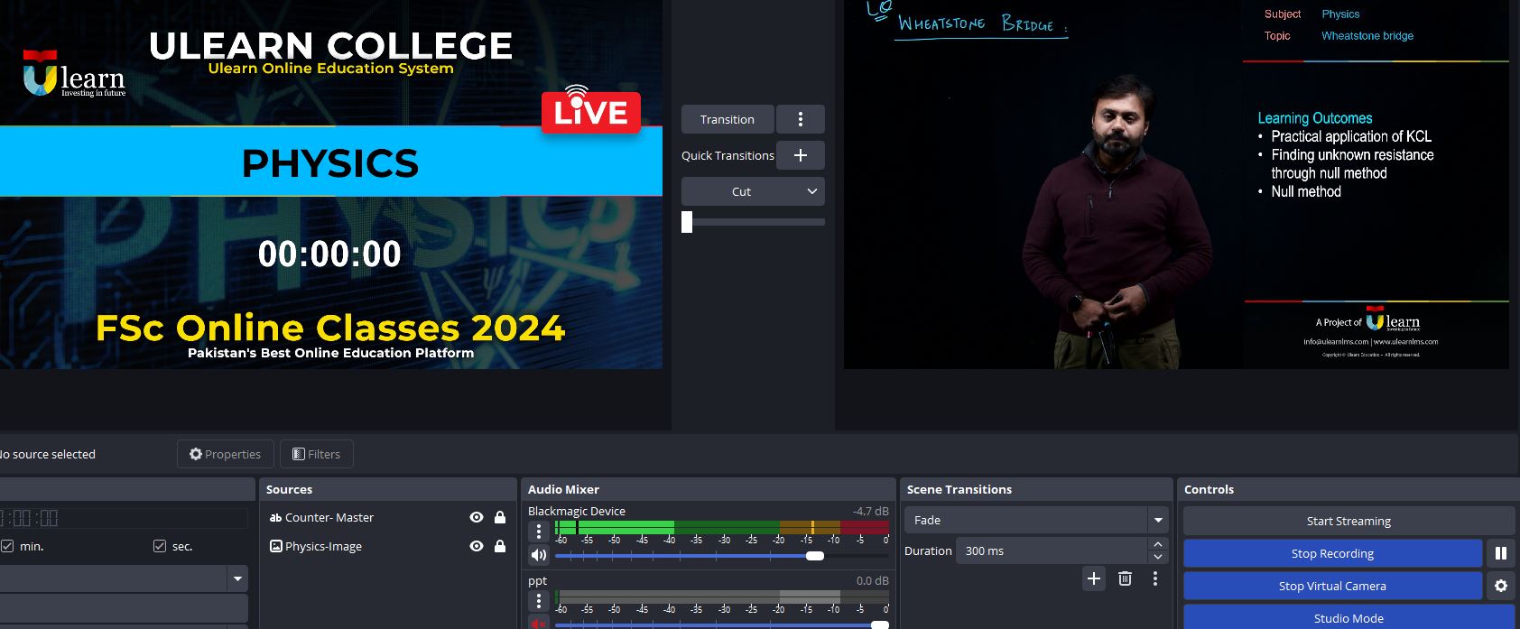Viewport: 1520px width, 629px height.
Task: Open transition options three-dot menu
Action: point(800,119)
